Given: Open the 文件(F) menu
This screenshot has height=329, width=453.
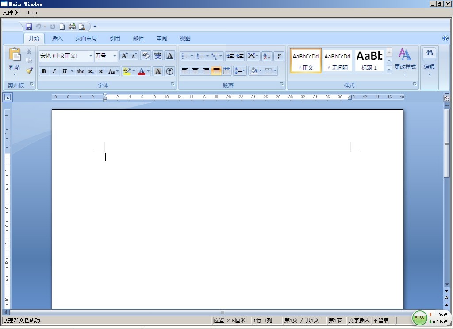Looking at the screenshot, I should point(12,13).
